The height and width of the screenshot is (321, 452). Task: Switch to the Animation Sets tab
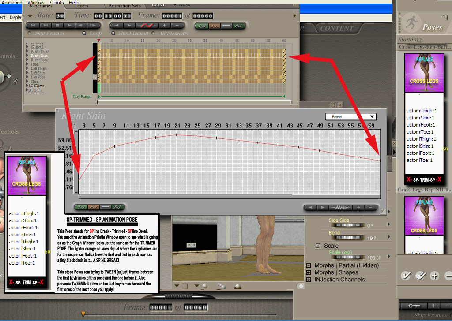pyautogui.click(x=124, y=6)
